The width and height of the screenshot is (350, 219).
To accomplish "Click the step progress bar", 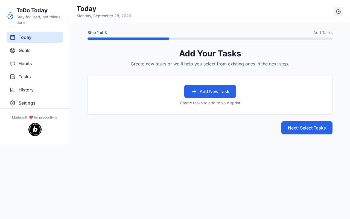I will click(x=210, y=39).
